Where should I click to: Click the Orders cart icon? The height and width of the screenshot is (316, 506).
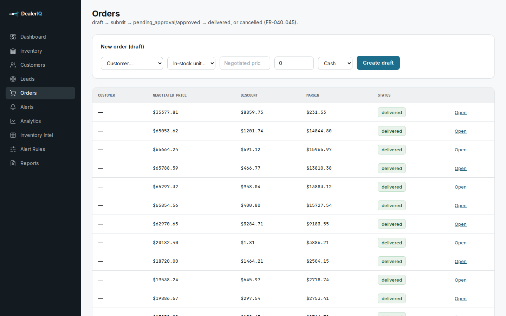[13, 93]
